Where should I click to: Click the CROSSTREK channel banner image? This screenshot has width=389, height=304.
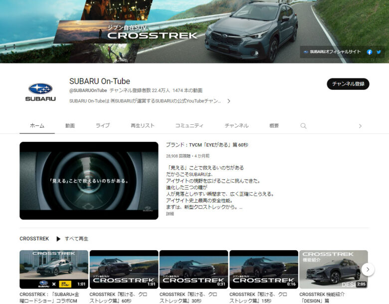[194, 31]
